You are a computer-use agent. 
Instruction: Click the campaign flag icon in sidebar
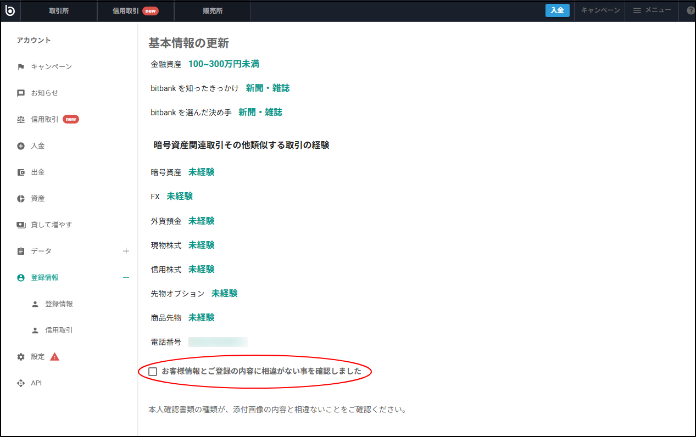click(x=21, y=67)
